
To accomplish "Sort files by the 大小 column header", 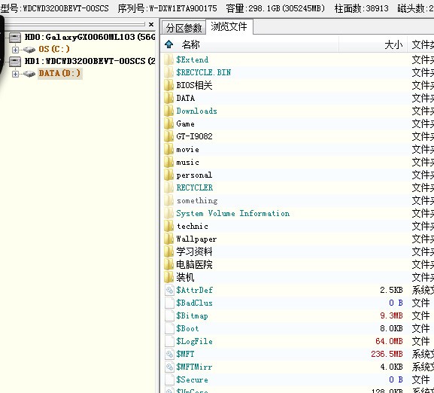I will tap(393, 44).
